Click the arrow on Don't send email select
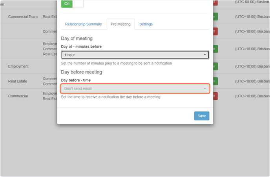The height and width of the screenshot is (177, 270). (x=205, y=89)
